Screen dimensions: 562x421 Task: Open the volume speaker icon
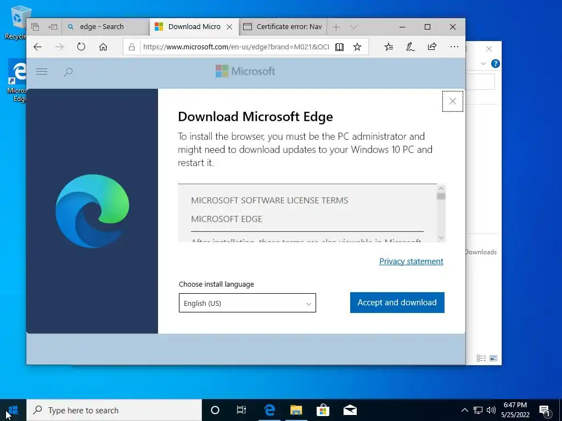pyautogui.click(x=491, y=410)
